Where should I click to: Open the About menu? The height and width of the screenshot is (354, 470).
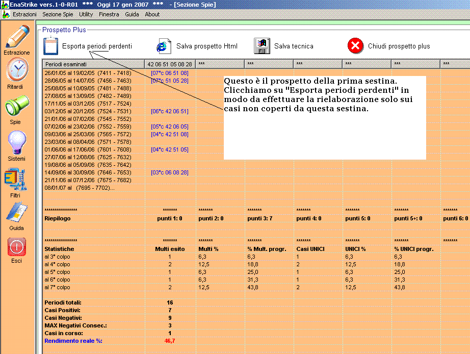pos(152,14)
